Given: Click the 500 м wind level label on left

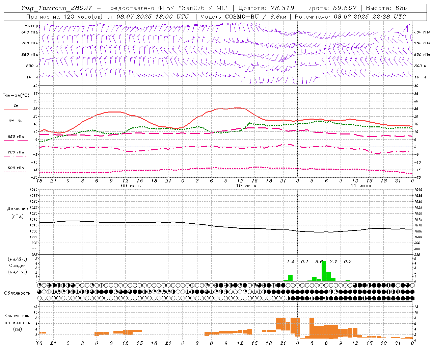Looking at the screenshot, I should [32, 66].
